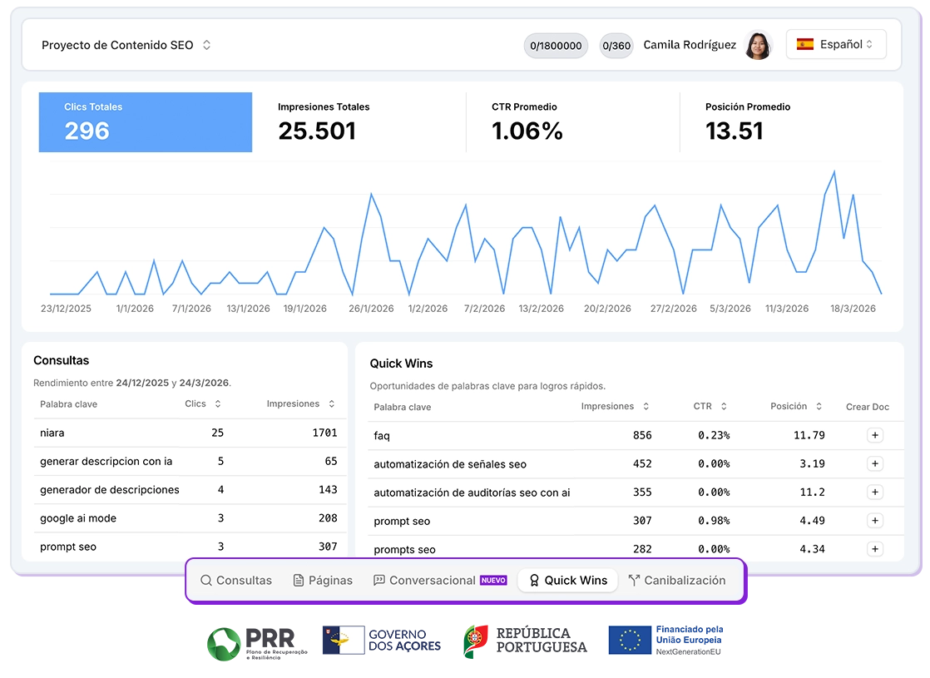The height and width of the screenshot is (678, 930).
Task: Click the NUEVO badge next to Conversacional
Action: click(x=495, y=580)
